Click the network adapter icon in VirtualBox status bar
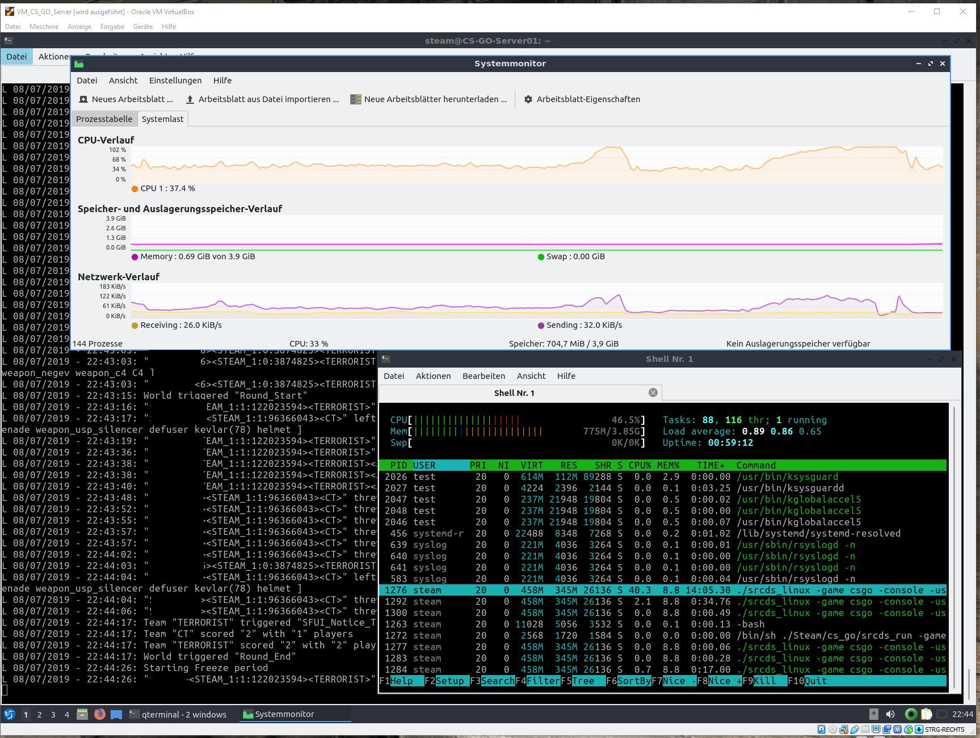The image size is (980, 738). (x=844, y=729)
